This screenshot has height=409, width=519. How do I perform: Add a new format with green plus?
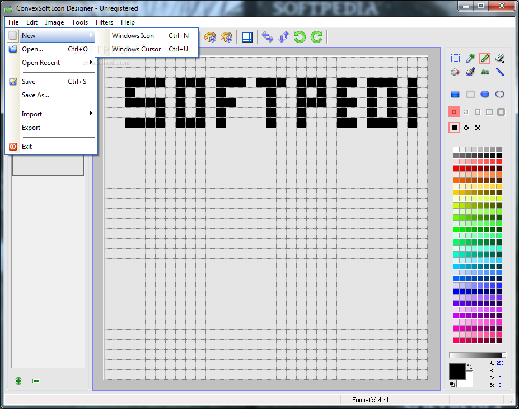click(18, 381)
